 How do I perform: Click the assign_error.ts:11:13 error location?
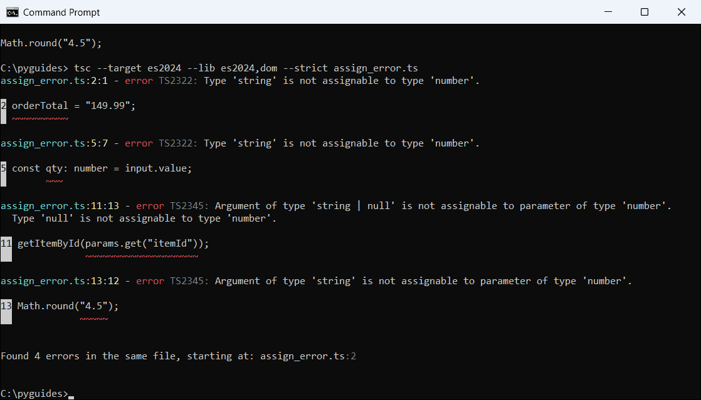(x=60, y=206)
